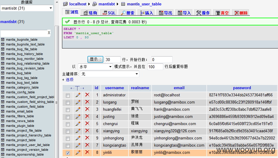The image size is (278, 158).
Task: Edit the yinhonglong row pencil icon
Action: point(78,138)
